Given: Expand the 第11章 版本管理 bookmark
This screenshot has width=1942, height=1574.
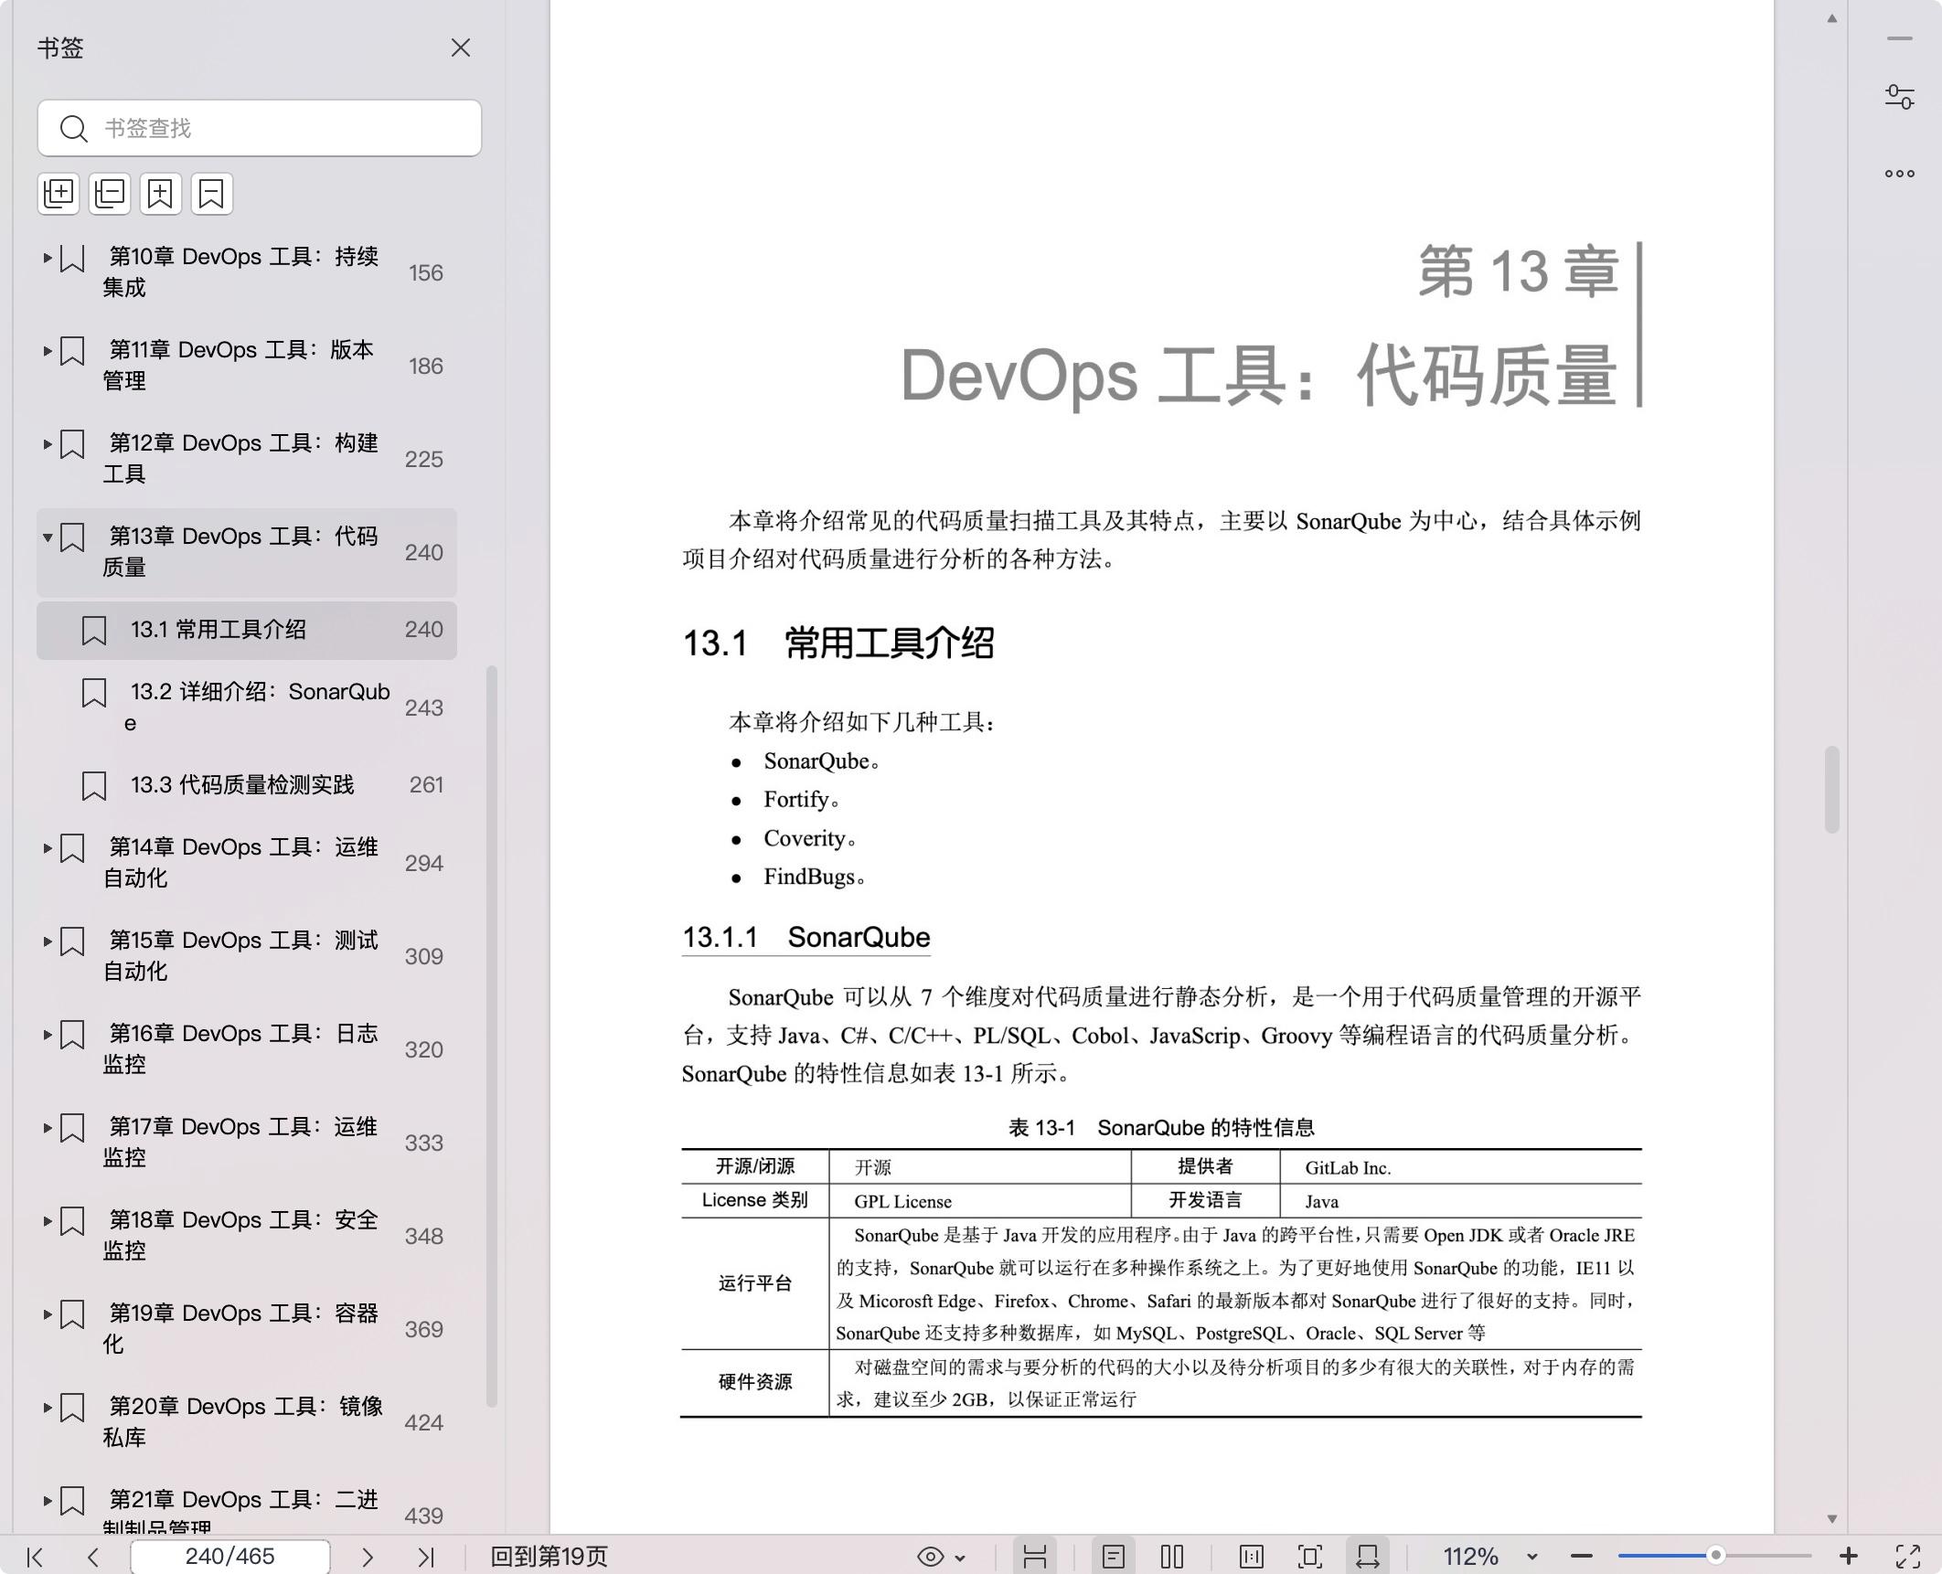Looking at the screenshot, I should point(48,351).
